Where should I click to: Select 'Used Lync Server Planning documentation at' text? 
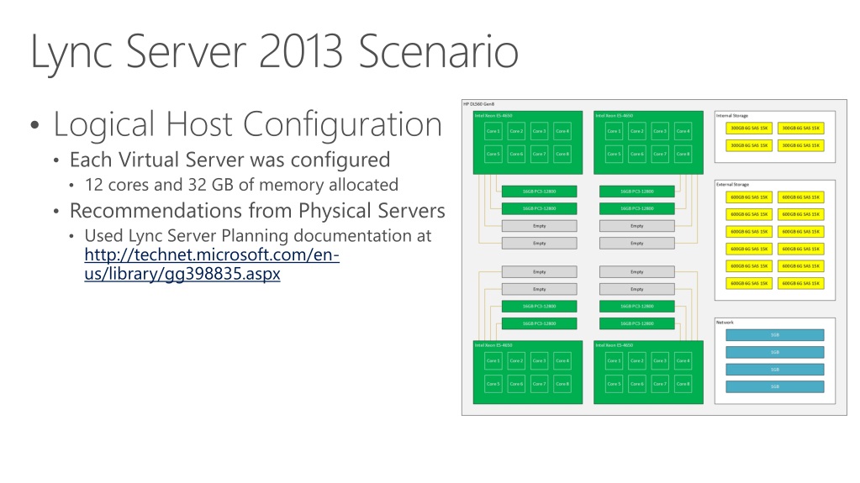click(258, 236)
